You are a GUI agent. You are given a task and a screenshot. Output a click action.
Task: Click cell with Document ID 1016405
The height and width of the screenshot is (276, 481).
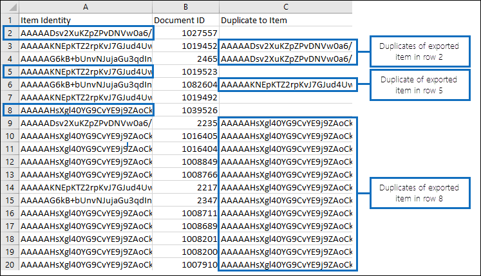(x=185, y=136)
